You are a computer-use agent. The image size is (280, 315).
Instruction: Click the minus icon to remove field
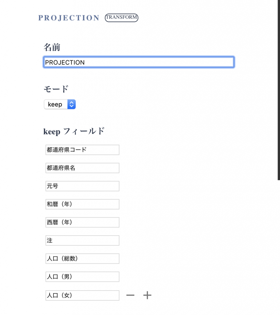[130, 295]
